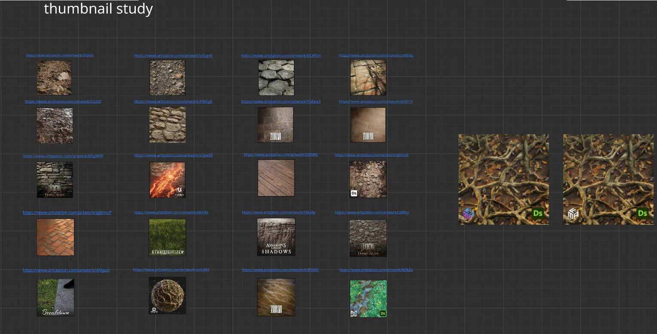This screenshot has width=657, height=334.
Task: Open the link above the wooden planks thumbnail
Action: coord(281,155)
